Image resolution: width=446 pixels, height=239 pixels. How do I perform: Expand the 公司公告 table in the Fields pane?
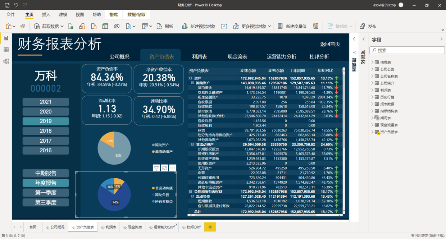tap(373, 69)
